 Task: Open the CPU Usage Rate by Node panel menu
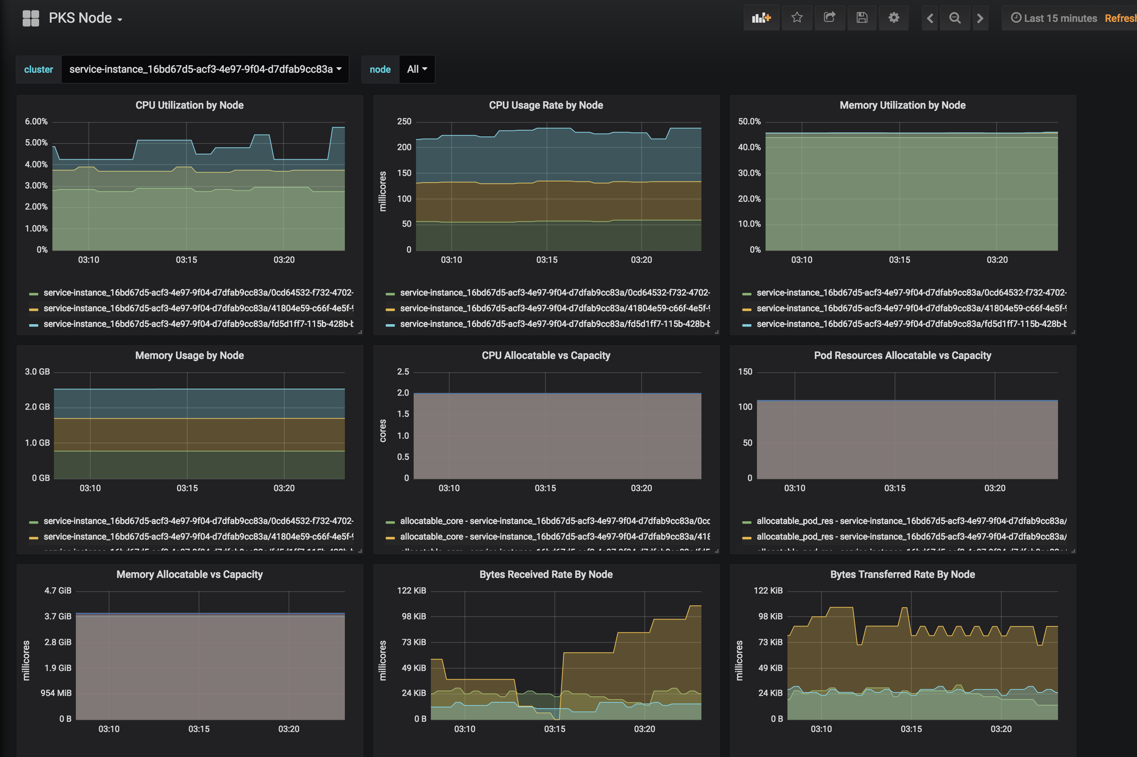(x=545, y=105)
